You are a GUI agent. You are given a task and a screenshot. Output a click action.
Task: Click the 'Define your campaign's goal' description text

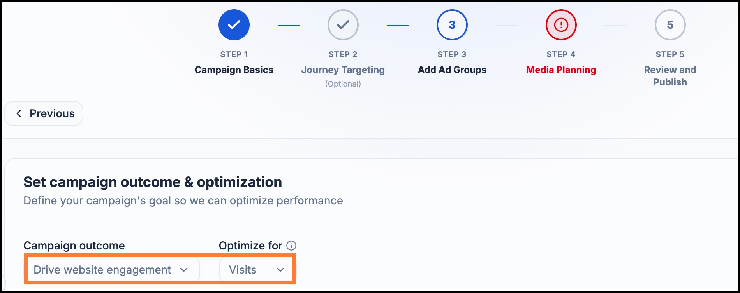[183, 201]
